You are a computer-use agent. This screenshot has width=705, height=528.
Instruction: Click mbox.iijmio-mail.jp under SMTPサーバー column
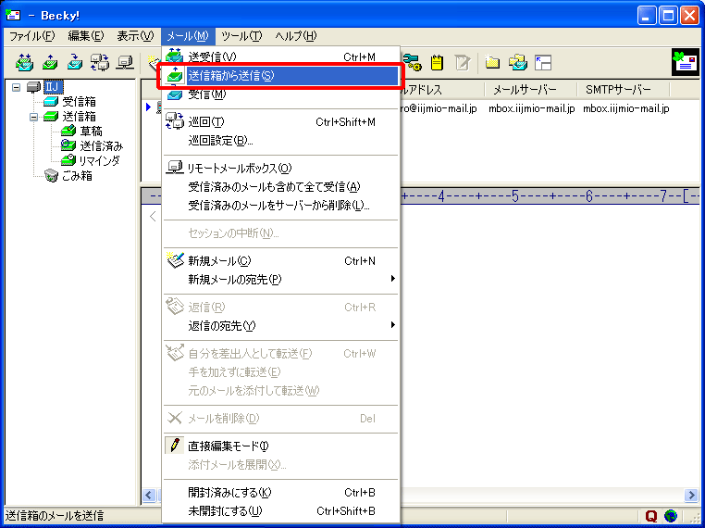click(626, 109)
